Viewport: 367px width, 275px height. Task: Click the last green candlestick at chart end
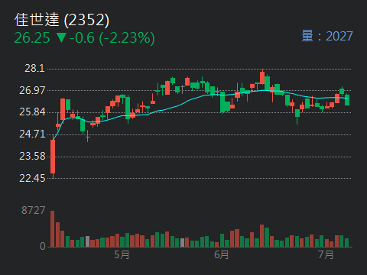(x=347, y=100)
